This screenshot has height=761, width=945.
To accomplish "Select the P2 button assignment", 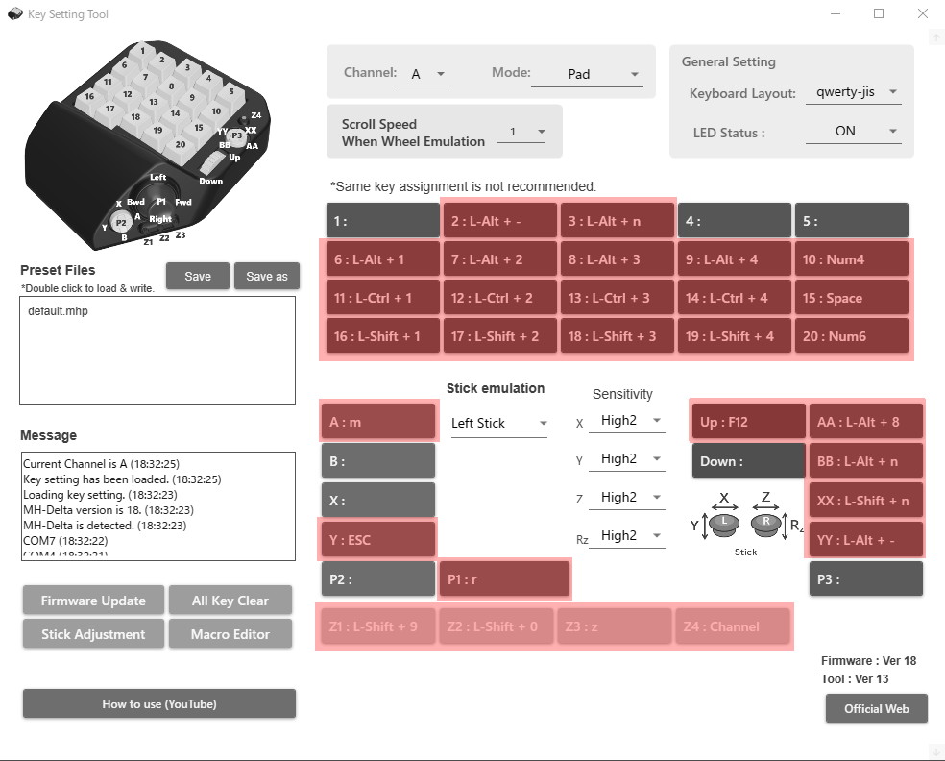I will click(377, 578).
